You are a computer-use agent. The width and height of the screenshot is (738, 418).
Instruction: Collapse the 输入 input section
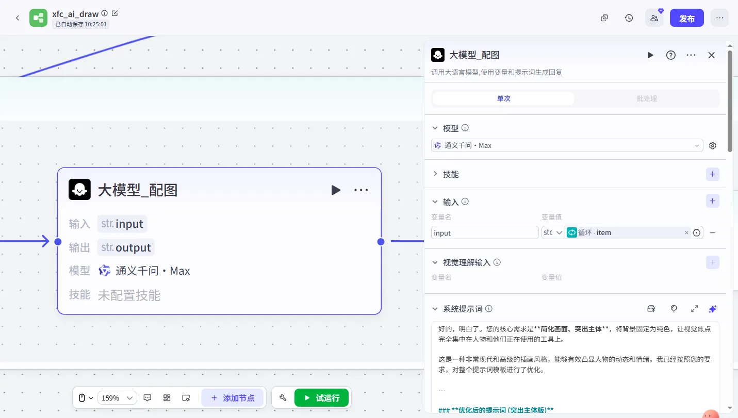pyautogui.click(x=435, y=202)
